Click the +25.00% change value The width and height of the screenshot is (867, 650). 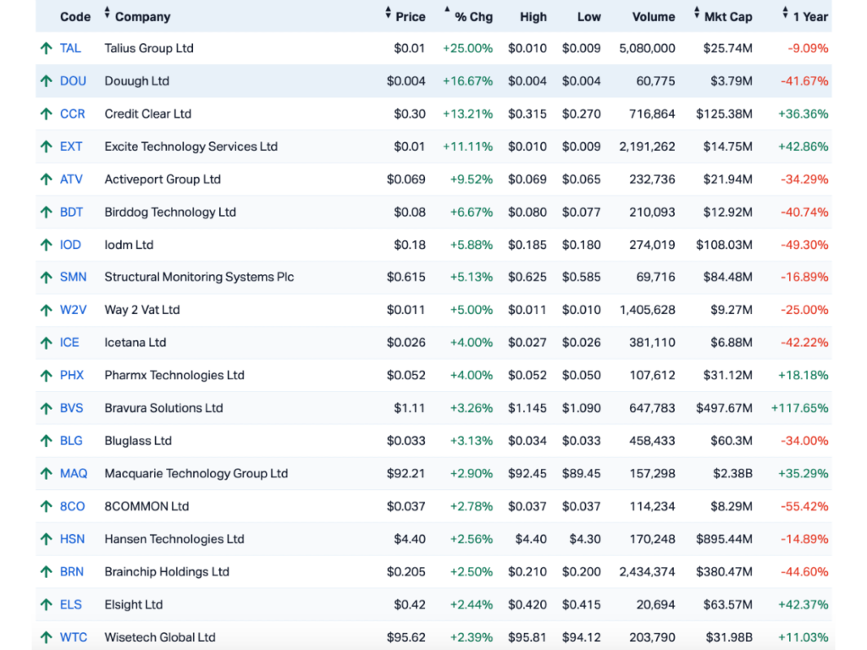467,48
